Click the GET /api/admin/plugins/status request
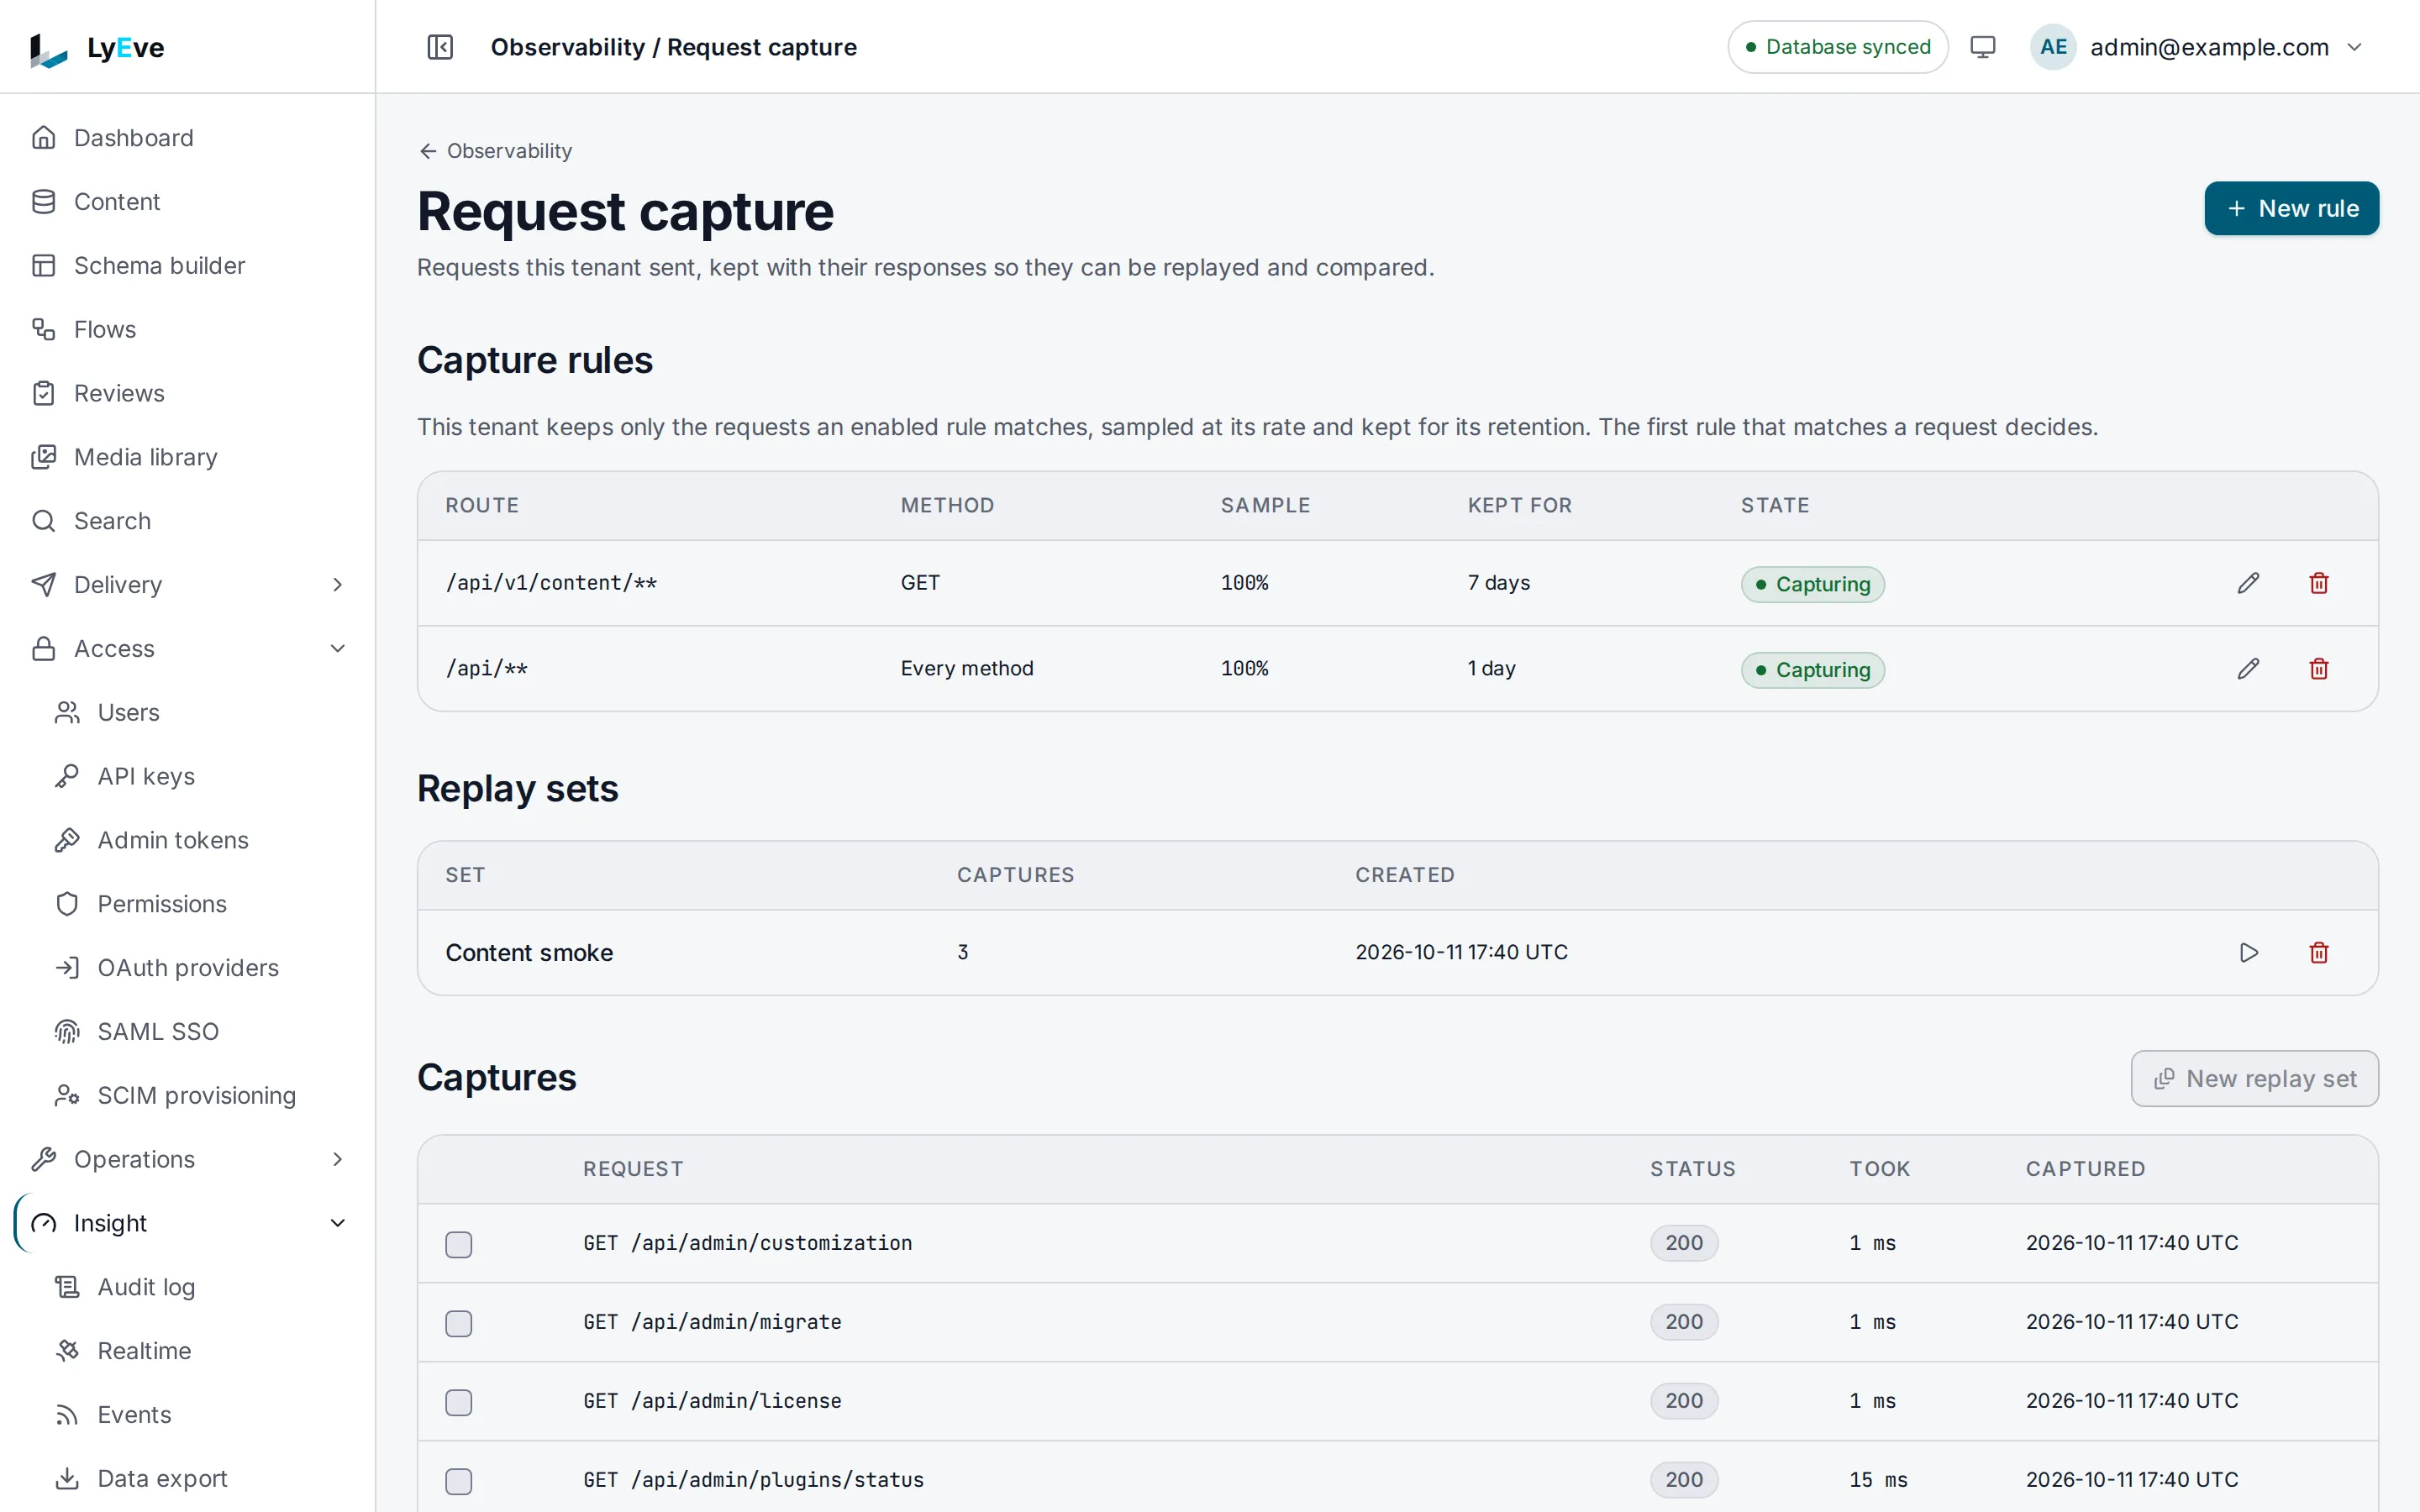This screenshot has height=1512, width=2420. point(753,1480)
